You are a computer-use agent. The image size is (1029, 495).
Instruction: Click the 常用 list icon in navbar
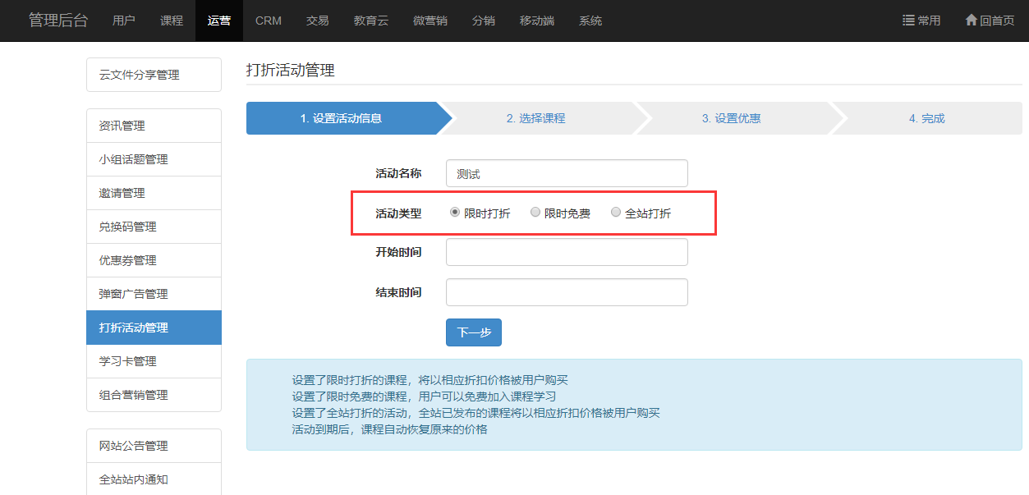pyautogui.click(x=908, y=21)
